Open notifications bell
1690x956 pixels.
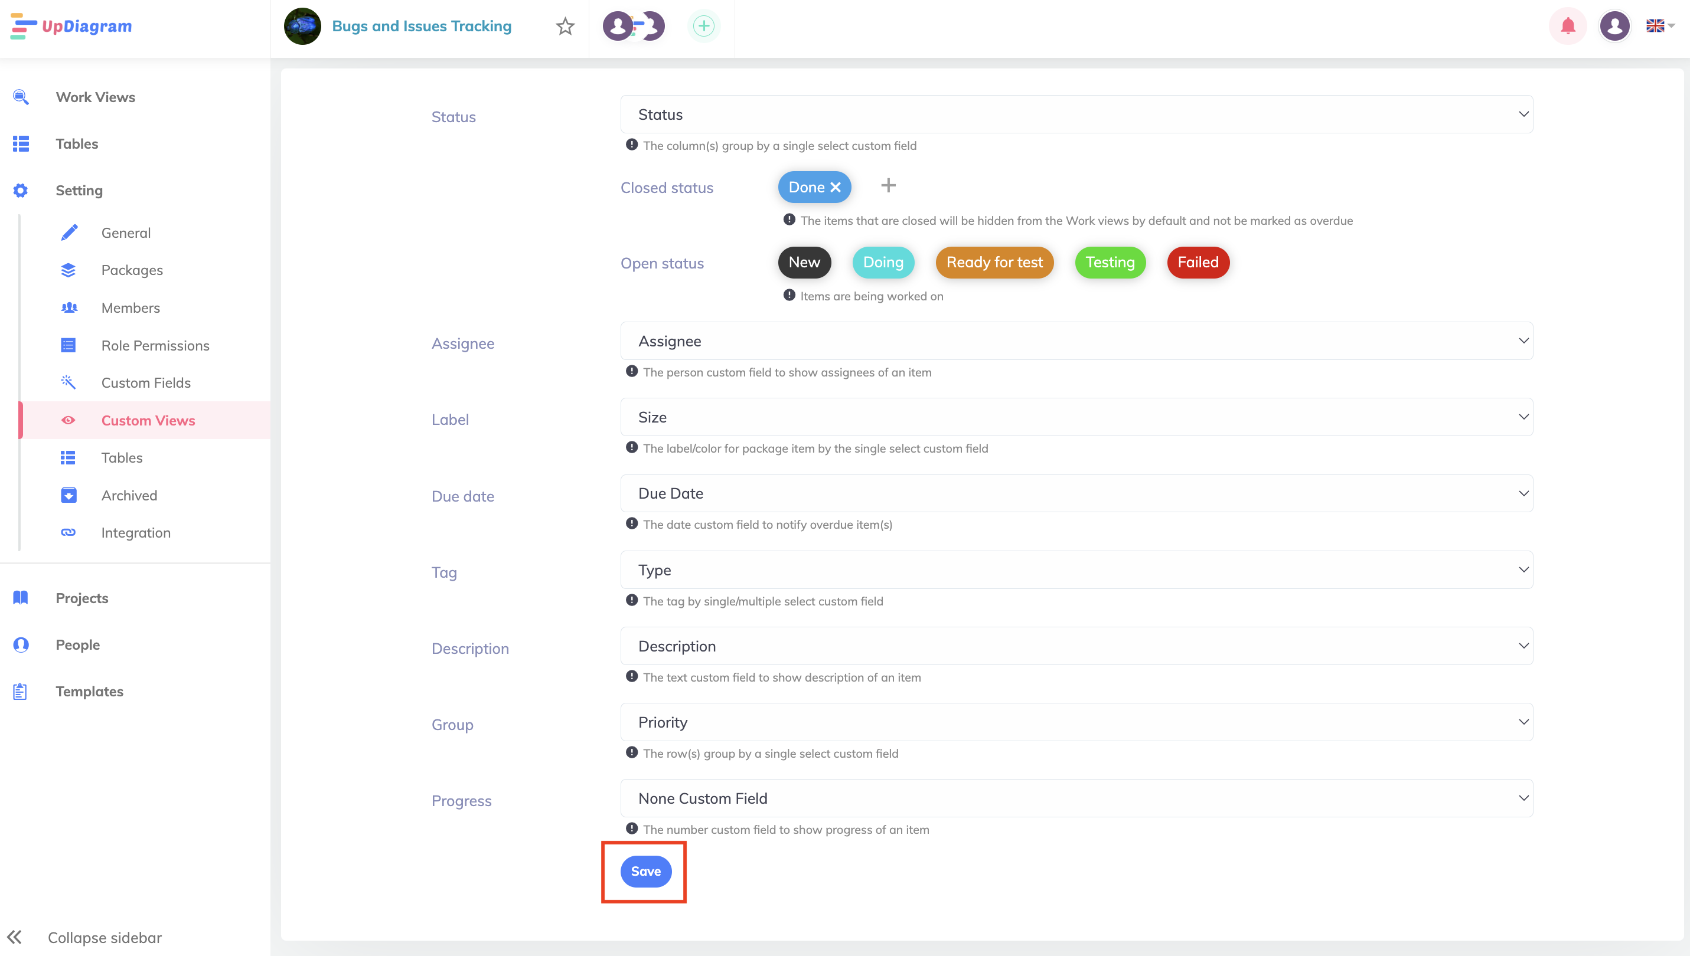click(x=1568, y=27)
